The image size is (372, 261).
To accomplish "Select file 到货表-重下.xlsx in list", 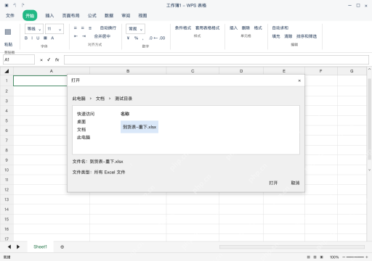I will 139,127.
